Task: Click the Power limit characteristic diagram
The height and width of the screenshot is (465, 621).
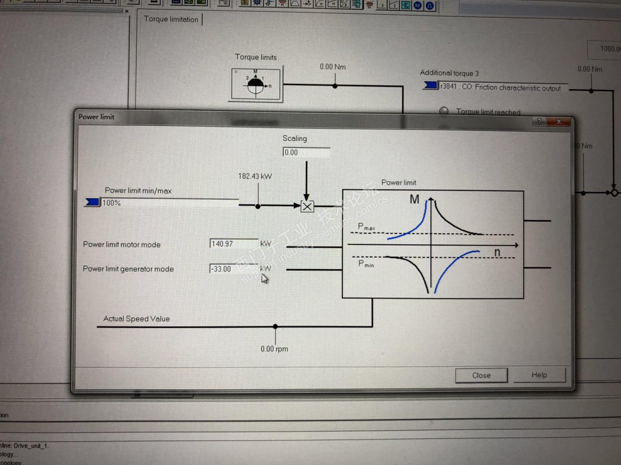Action: [x=433, y=245]
